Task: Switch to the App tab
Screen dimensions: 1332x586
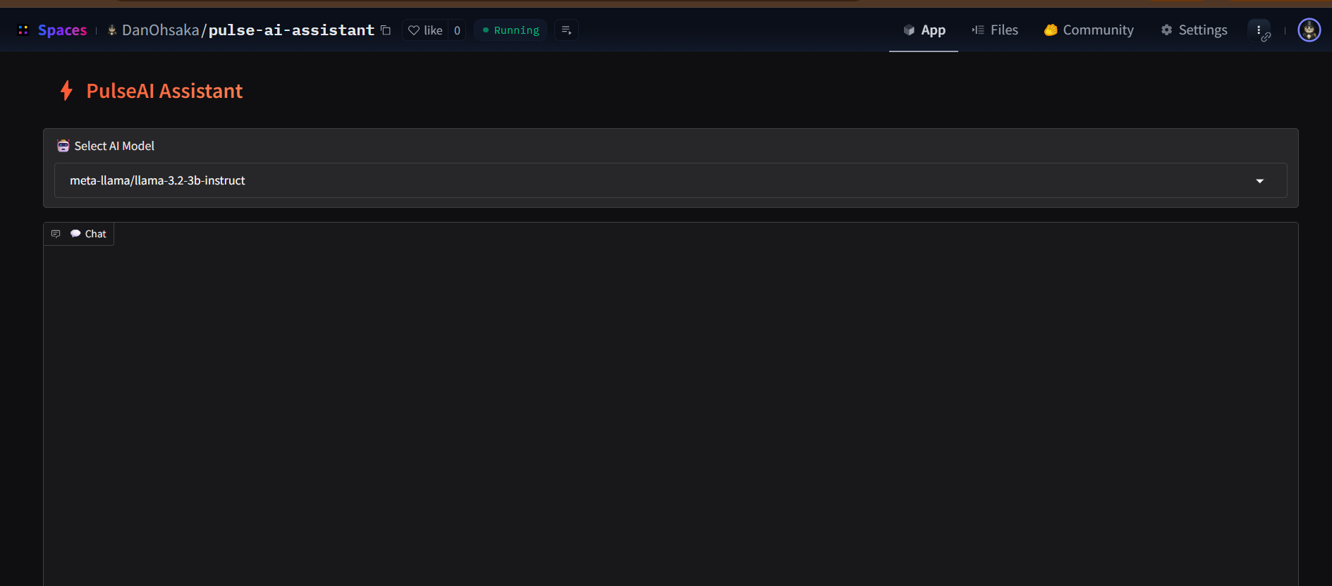Action: pos(924,30)
